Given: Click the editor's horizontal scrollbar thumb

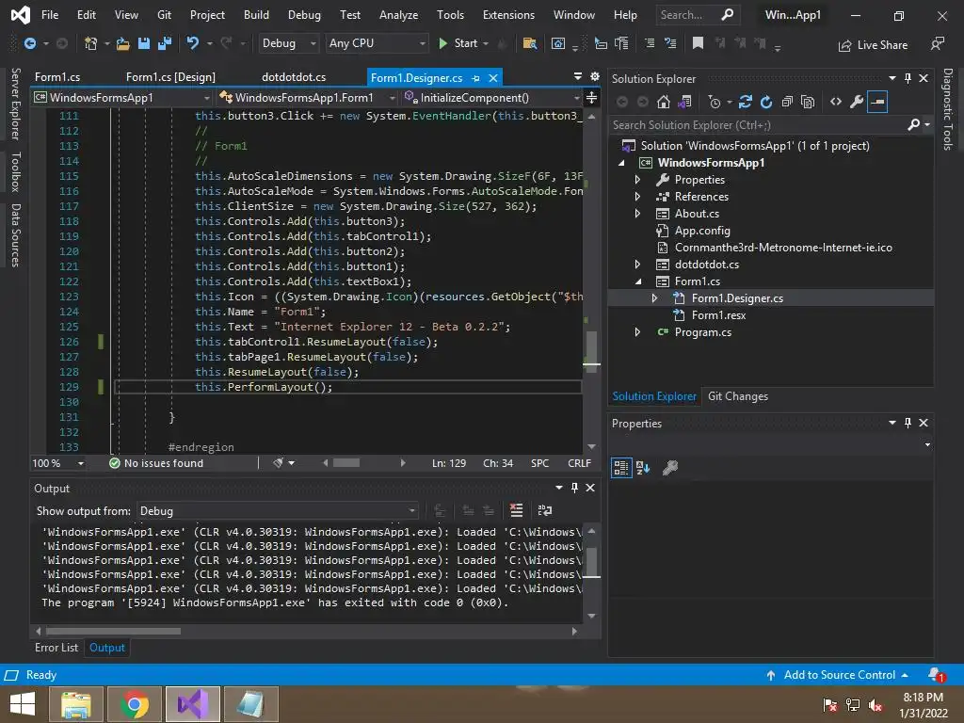Looking at the screenshot, I should tap(345, 463).
